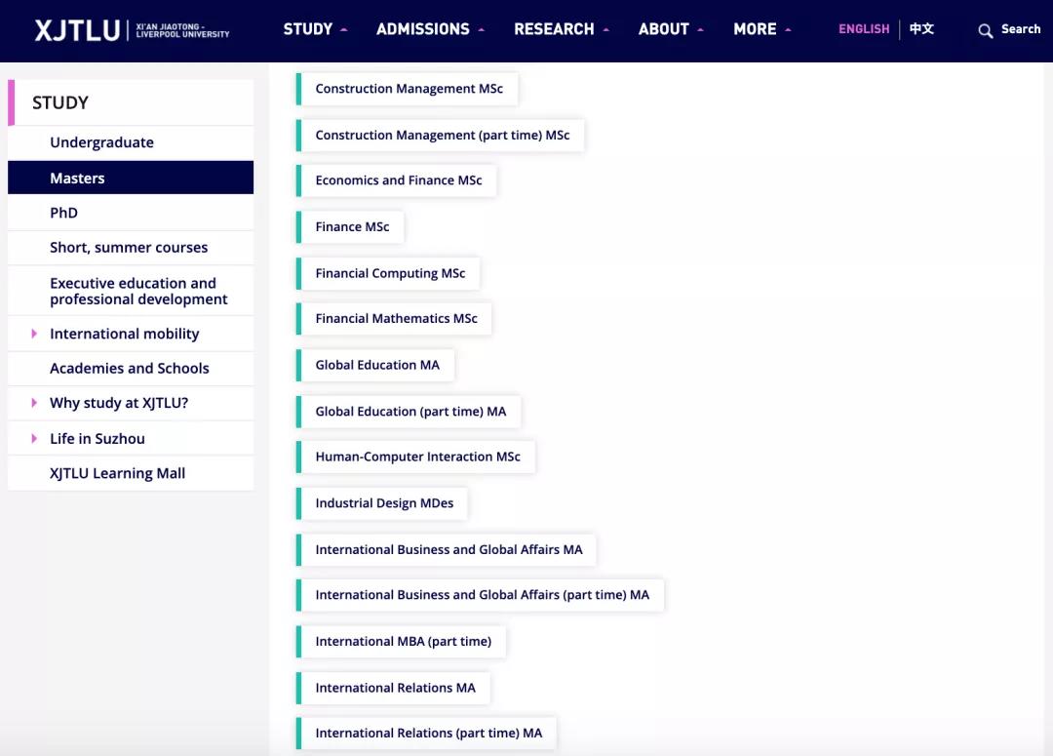Open the STUDY dropdown menu
Screen dimensions: 1053x756
(315, 29)
